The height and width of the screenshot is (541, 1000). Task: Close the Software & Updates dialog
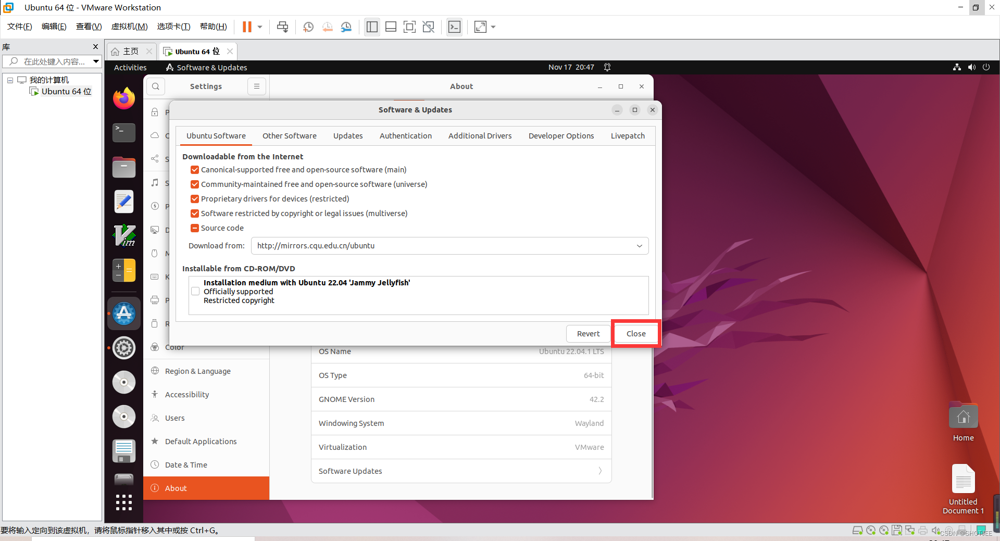(636, 334)
